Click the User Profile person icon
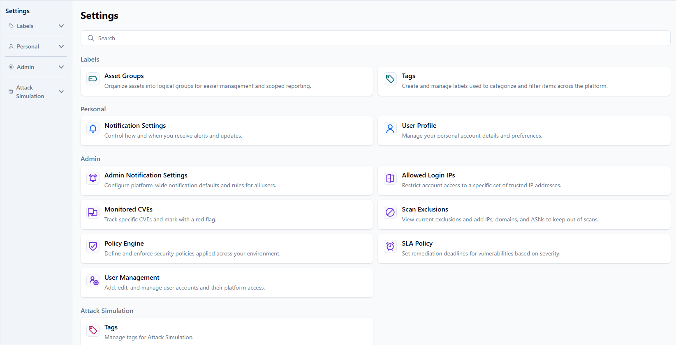676x345 pixels. [390, 129]
